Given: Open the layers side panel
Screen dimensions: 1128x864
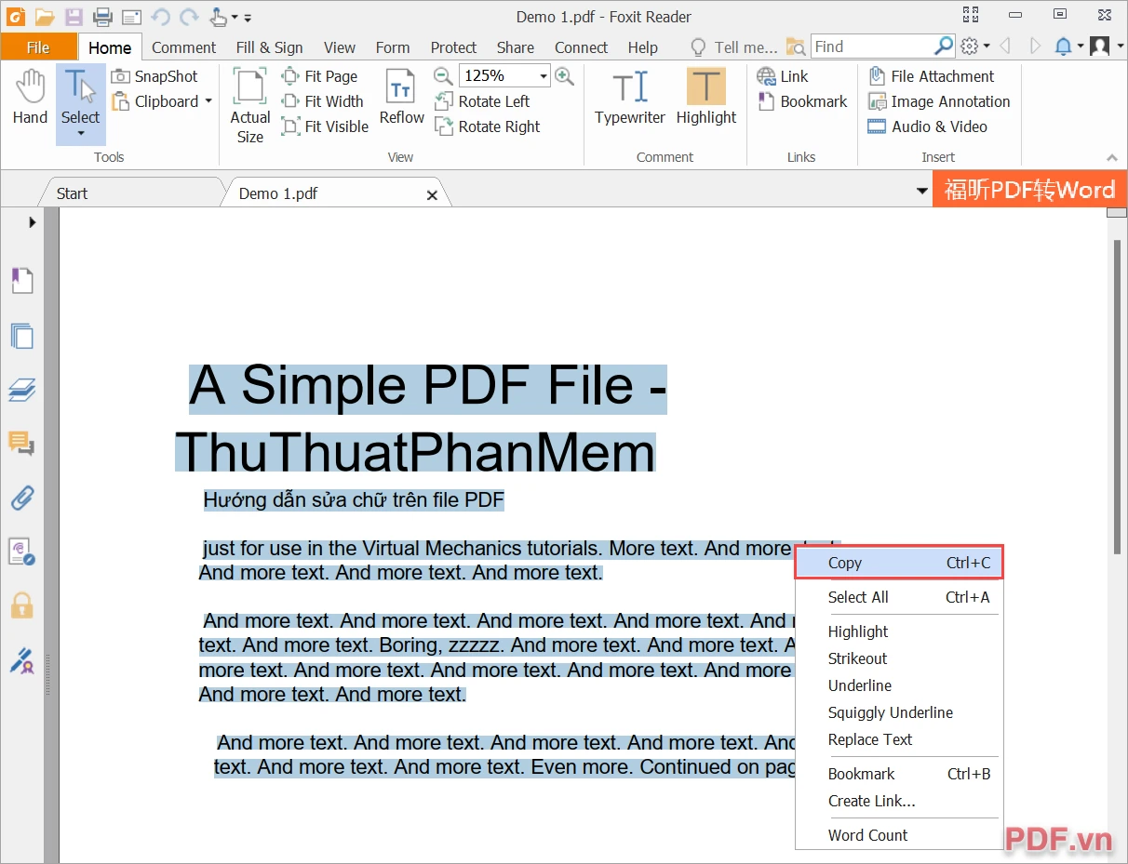Looking at the screenshot, I should point(21,390).
